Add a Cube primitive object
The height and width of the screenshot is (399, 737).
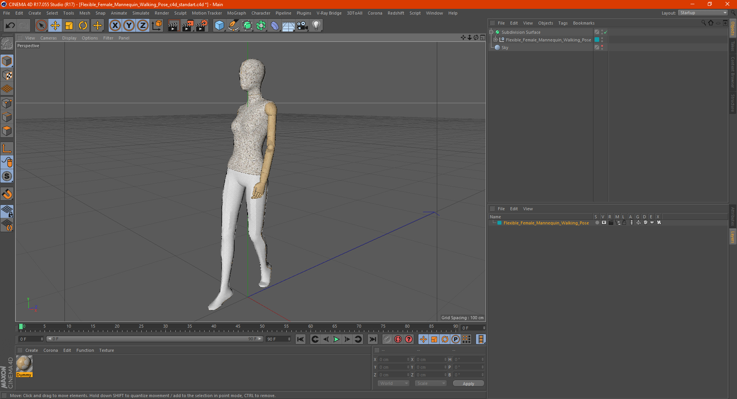tap(219, 26)
